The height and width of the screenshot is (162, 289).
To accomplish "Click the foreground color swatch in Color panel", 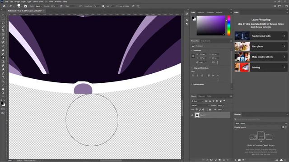I will [193, 18].
